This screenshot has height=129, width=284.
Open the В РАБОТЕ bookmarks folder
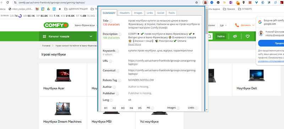[245, 9]
